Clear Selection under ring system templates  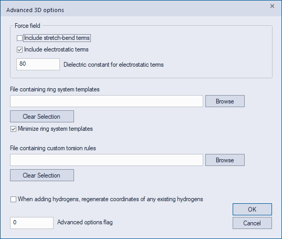click(42, 117)
